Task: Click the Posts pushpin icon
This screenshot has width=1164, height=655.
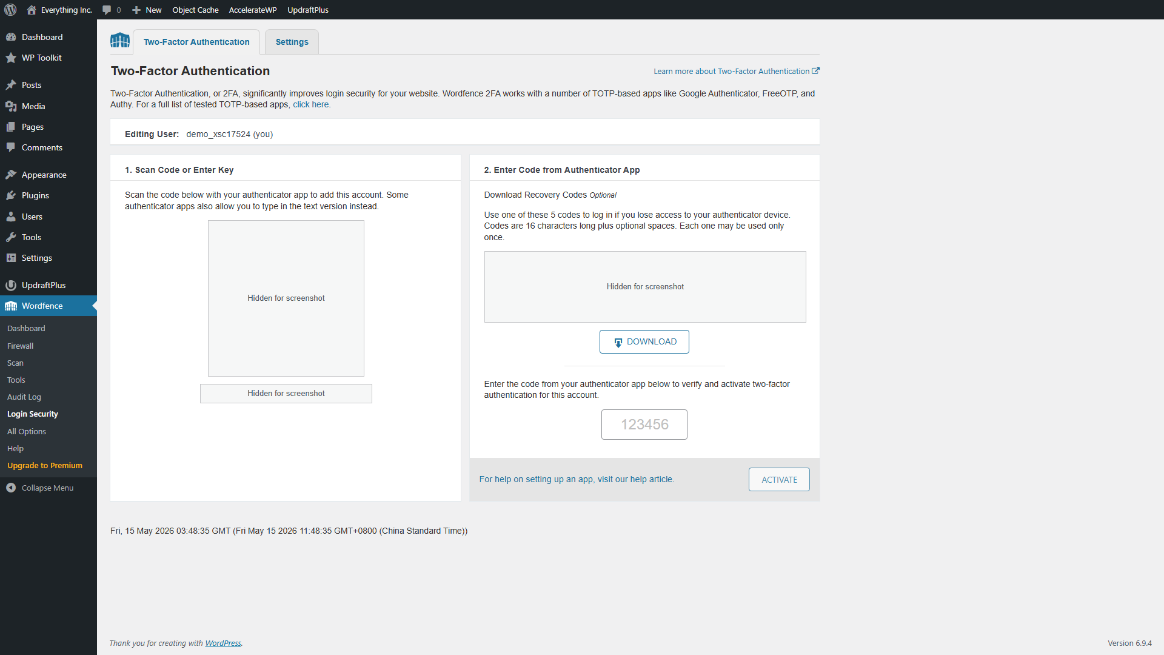Action: pyautogui.click(x=11, y=85)
